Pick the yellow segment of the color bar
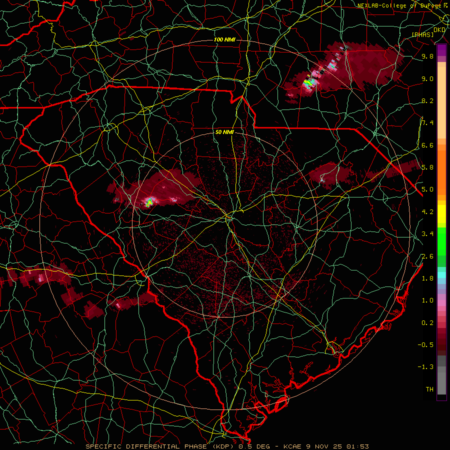This screenshot has width=450, height=450. (x=441, y=214)
